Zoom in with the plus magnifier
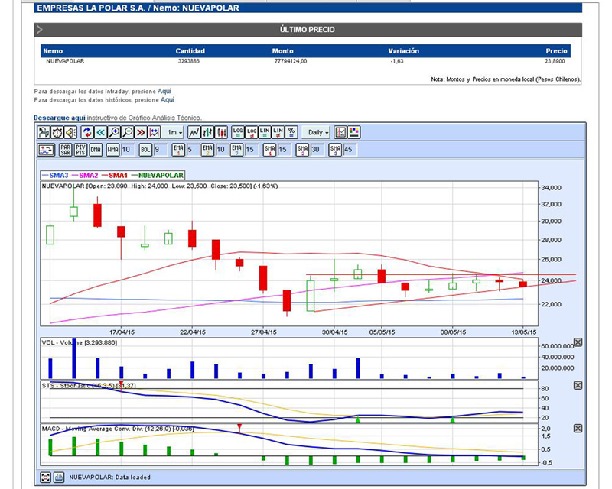 tap(114, 133)
